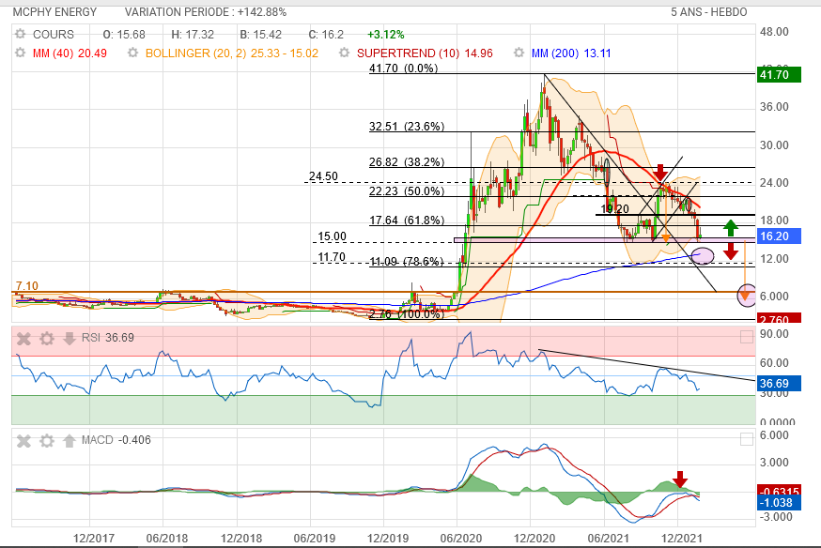
Task: Click the 06/2021 date on the time axis
Action: click(608, 538)
